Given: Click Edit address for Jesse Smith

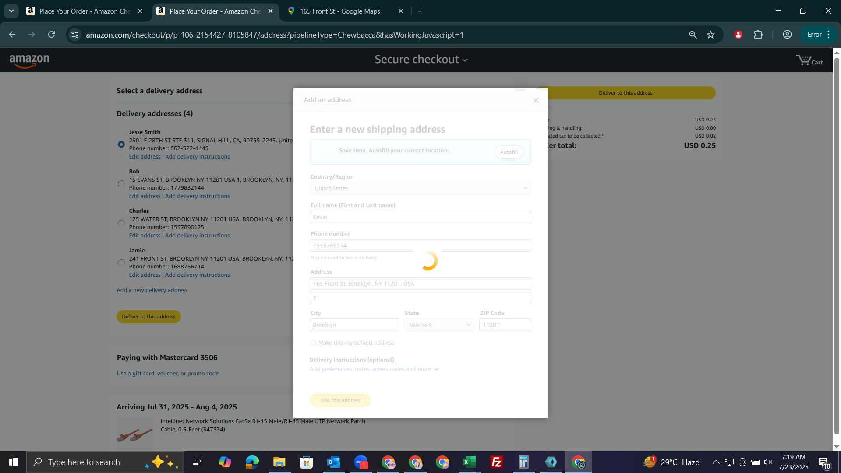Looking at the screenshot, I should [145, 157].
